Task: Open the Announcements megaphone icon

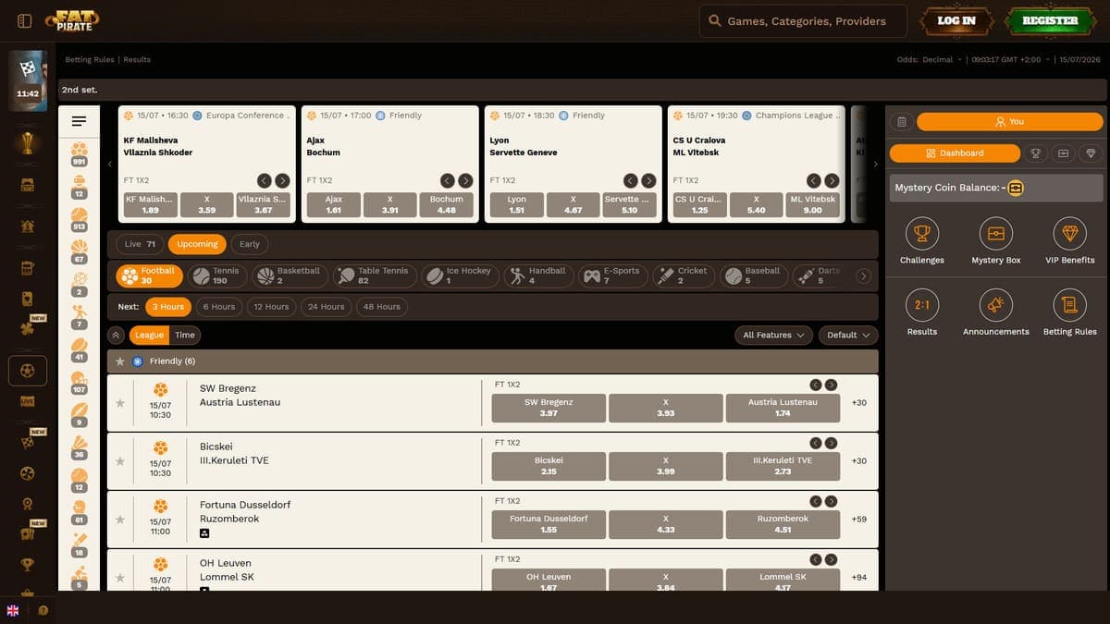Action: 996,305
